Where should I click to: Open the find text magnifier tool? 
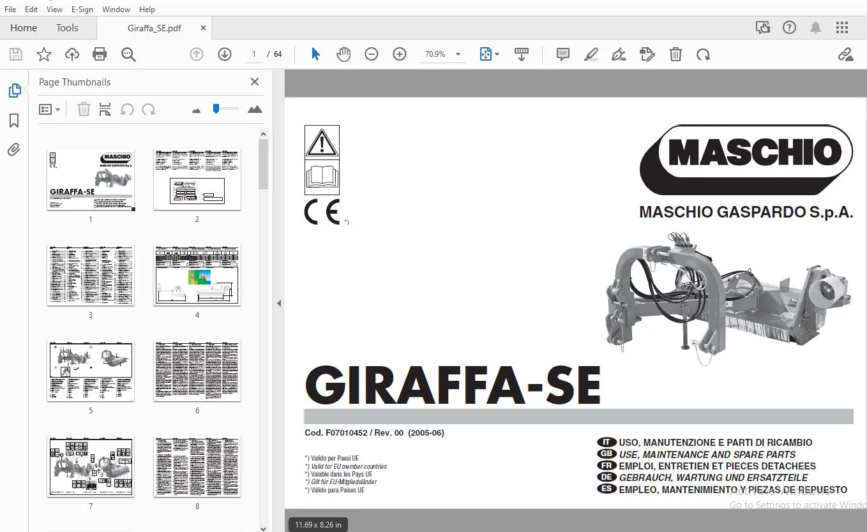point(128,55)
